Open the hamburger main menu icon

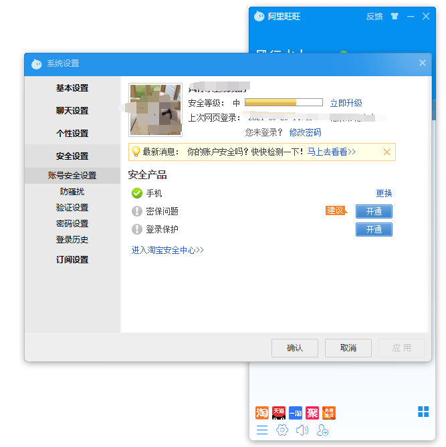pyautogui.click(x=262, y=430)
